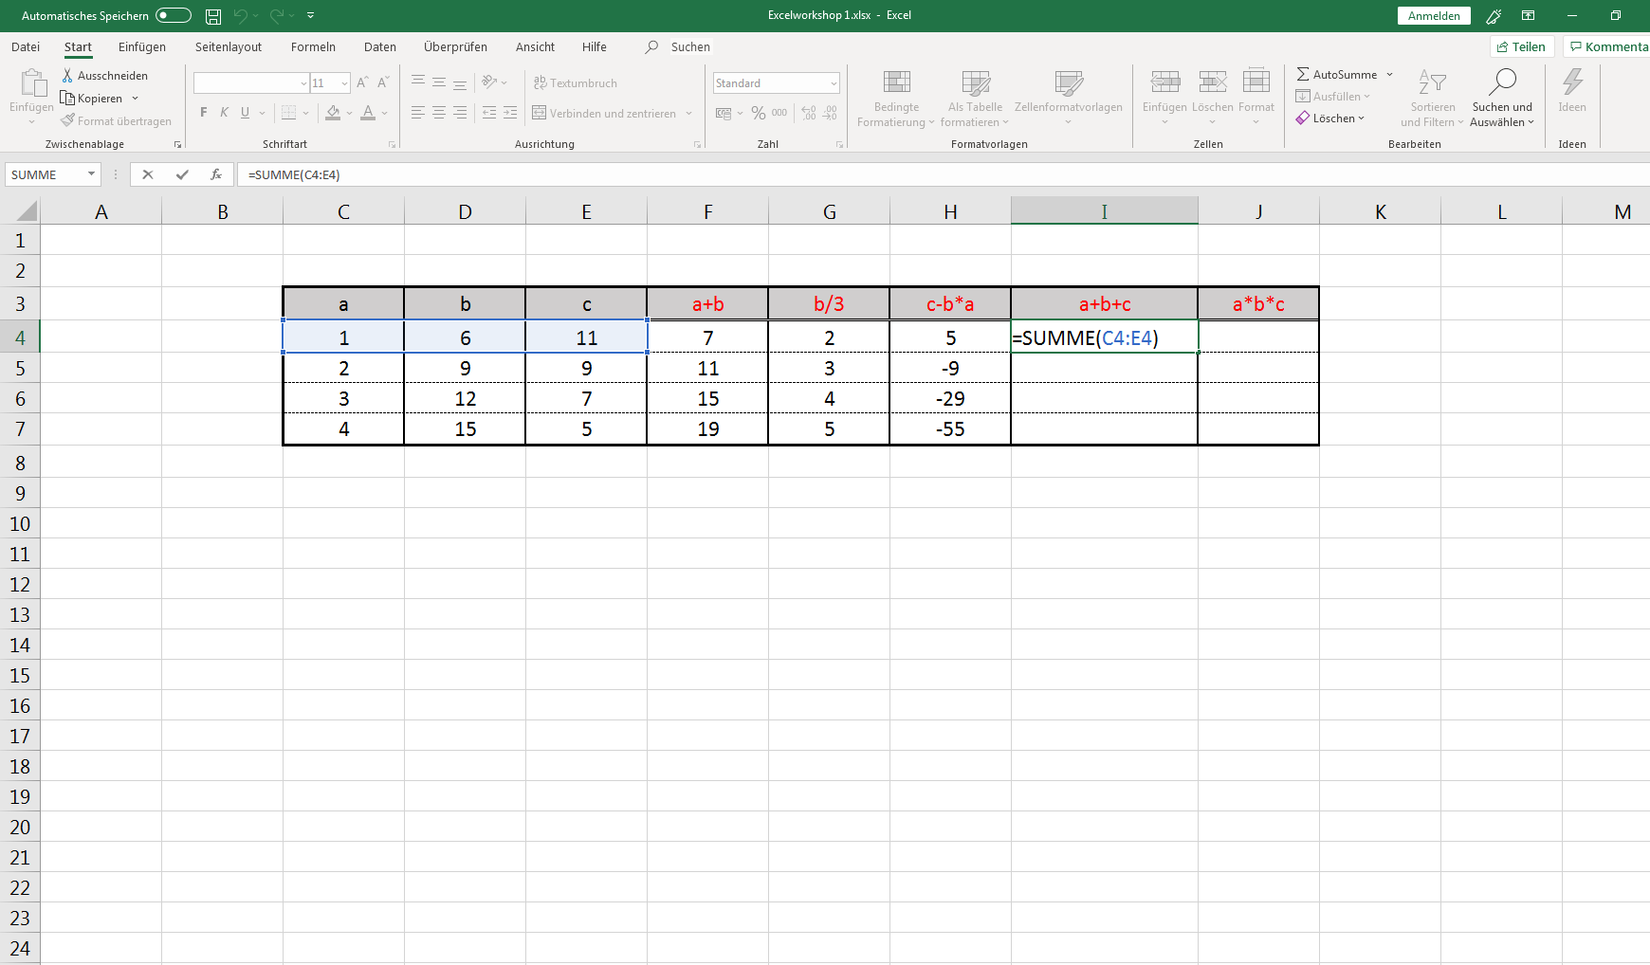Click the text orientation icon
This screenshot has width=1650, height=965.
click(489, 82)
